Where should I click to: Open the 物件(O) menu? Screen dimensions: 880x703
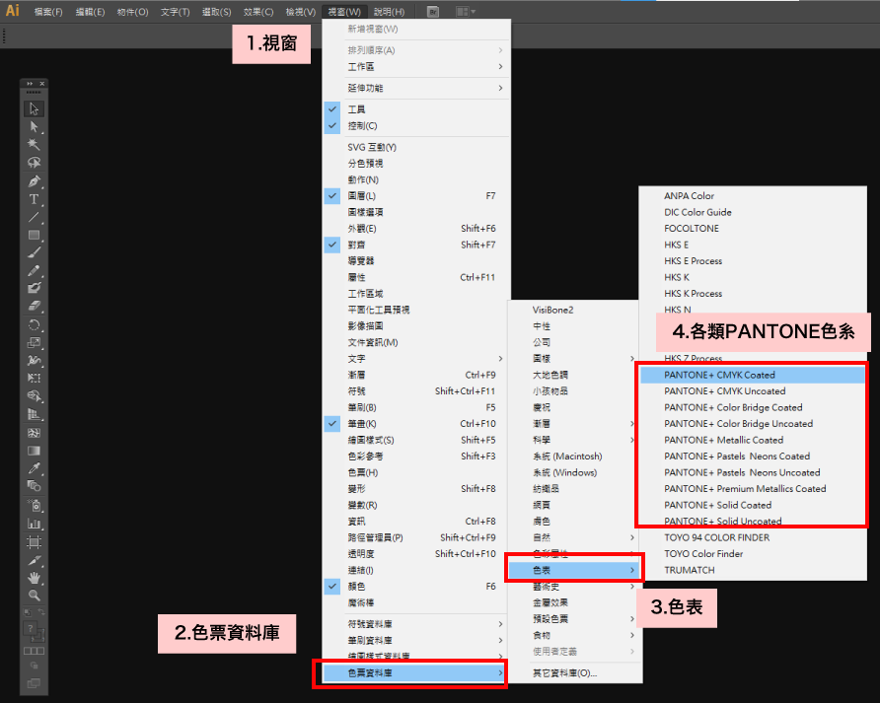(x=132, y=12)
